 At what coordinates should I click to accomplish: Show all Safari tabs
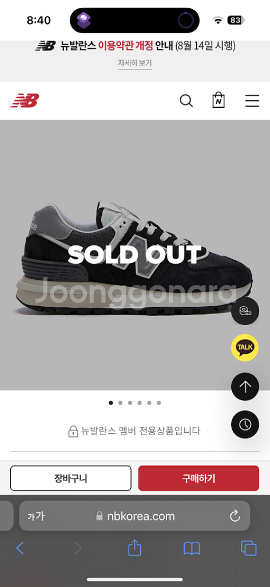pos(249,549)
